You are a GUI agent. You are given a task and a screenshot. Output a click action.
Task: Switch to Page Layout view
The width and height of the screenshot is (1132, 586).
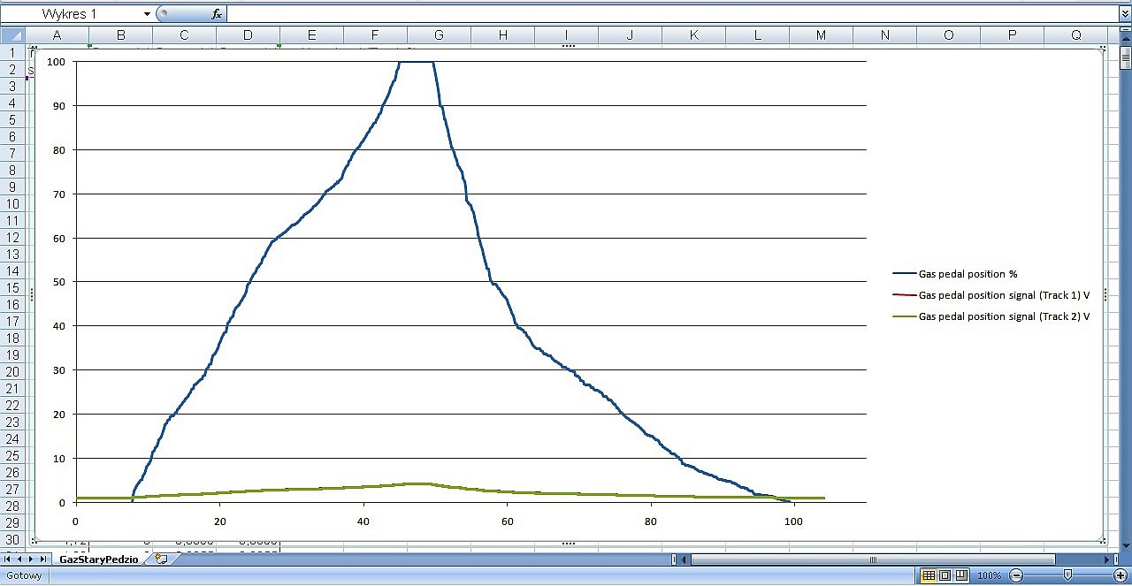pos(945,576)
